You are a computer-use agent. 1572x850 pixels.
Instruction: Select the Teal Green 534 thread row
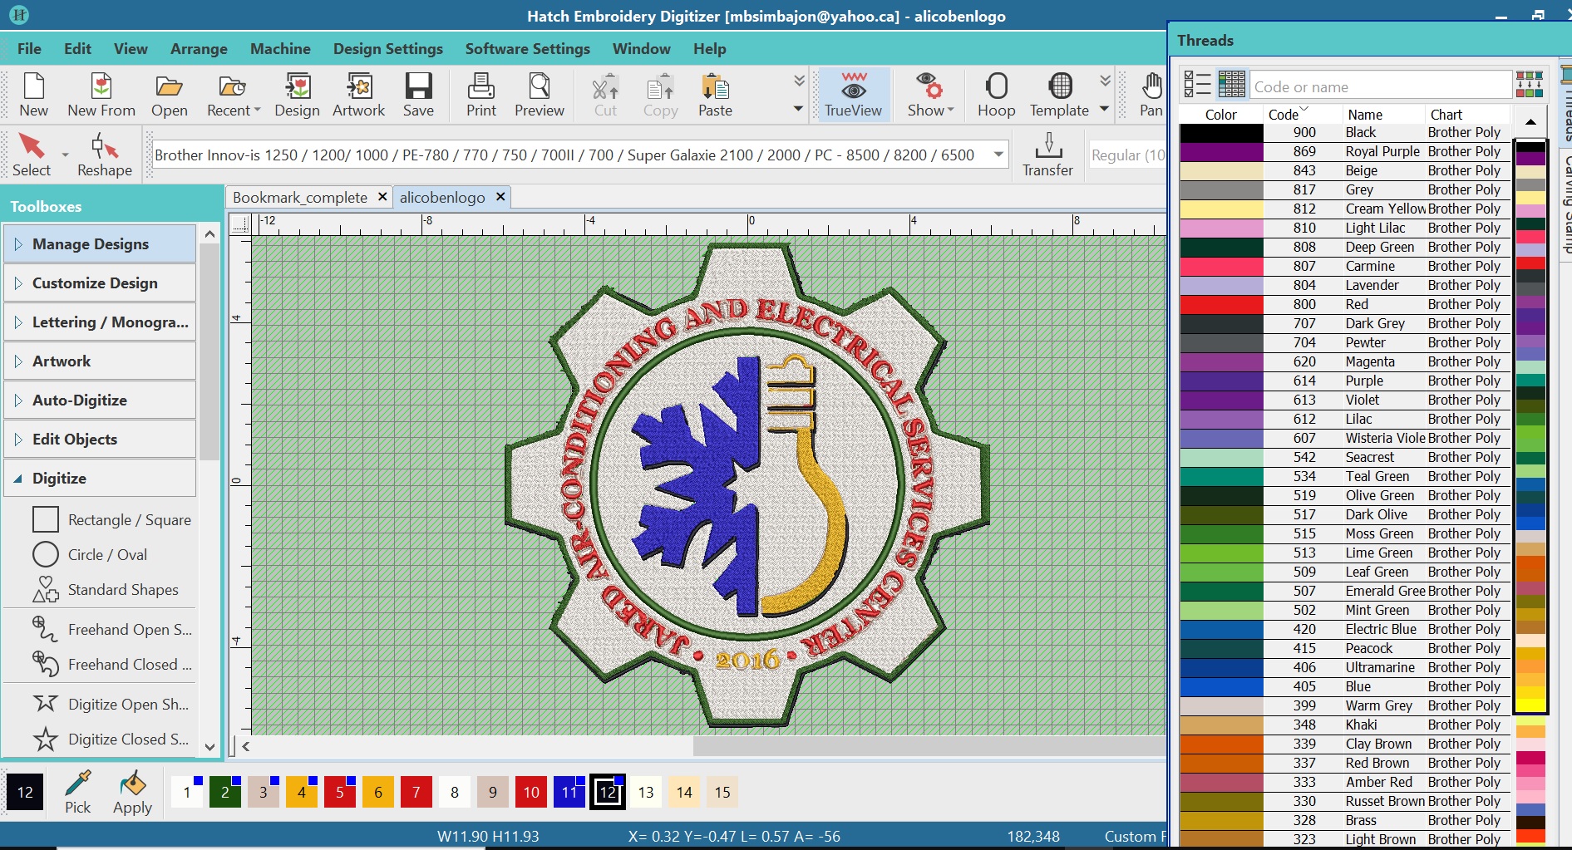1343,476
